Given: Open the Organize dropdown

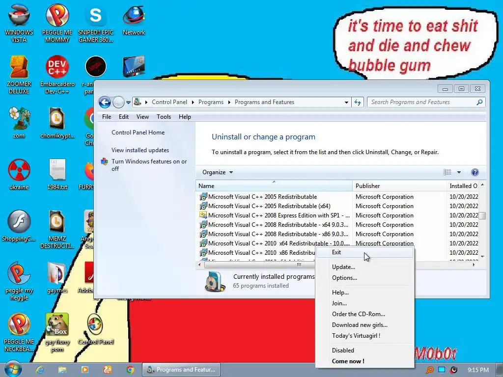Looking at the screenshot, I should (x=218, y=172).
